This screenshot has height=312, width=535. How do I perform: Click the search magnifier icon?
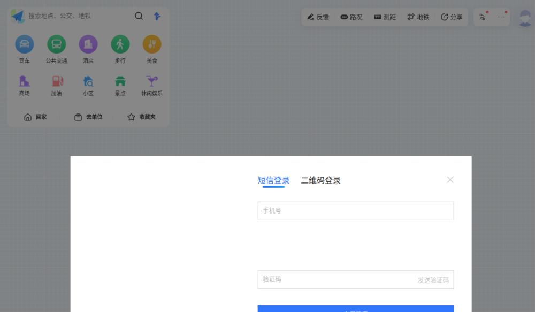coord(139,16)
